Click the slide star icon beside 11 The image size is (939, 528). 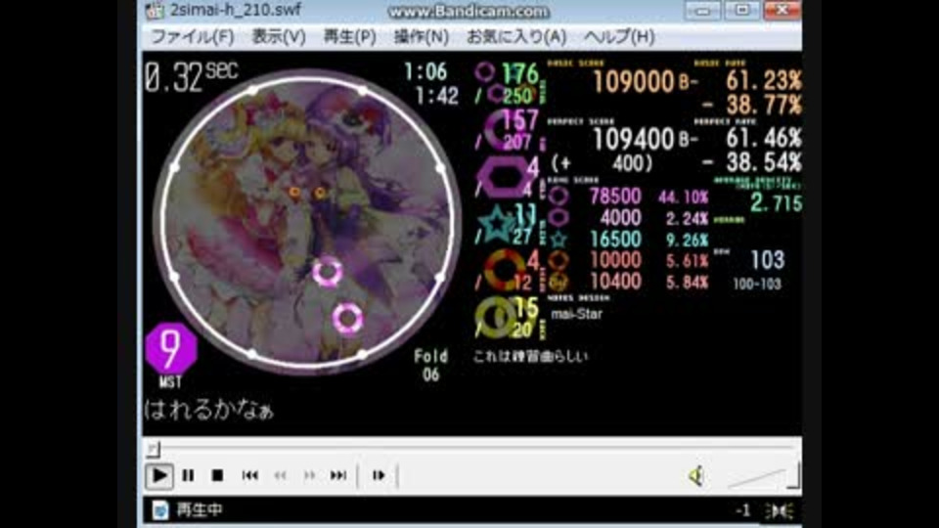pos(497,225)
